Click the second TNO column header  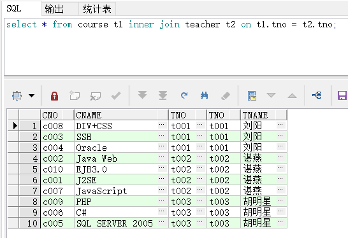[x=224, y=115]
